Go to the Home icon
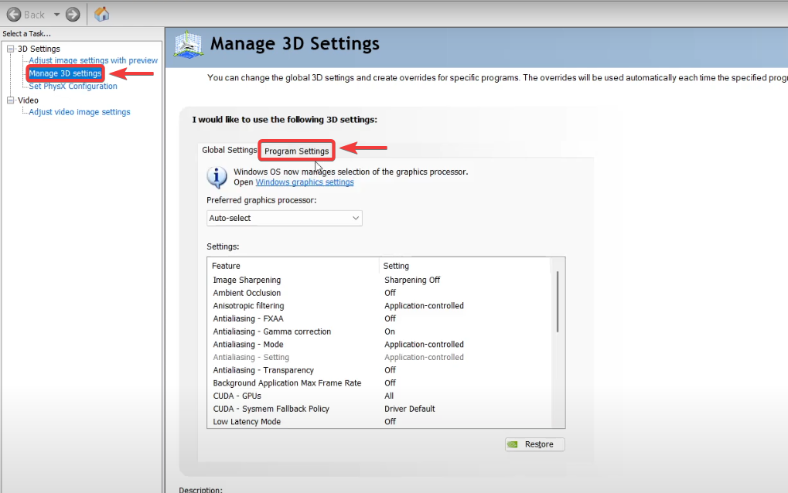This screenshot has width=788, height=493. [101, 14]
